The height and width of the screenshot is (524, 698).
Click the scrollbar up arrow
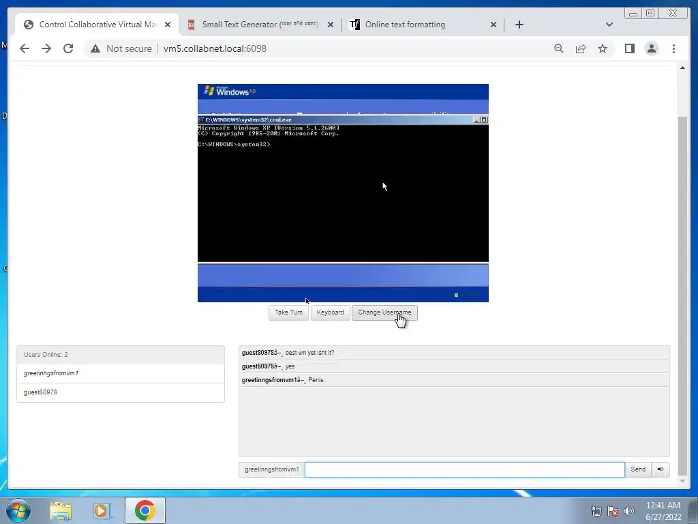[x=682, y=68]
